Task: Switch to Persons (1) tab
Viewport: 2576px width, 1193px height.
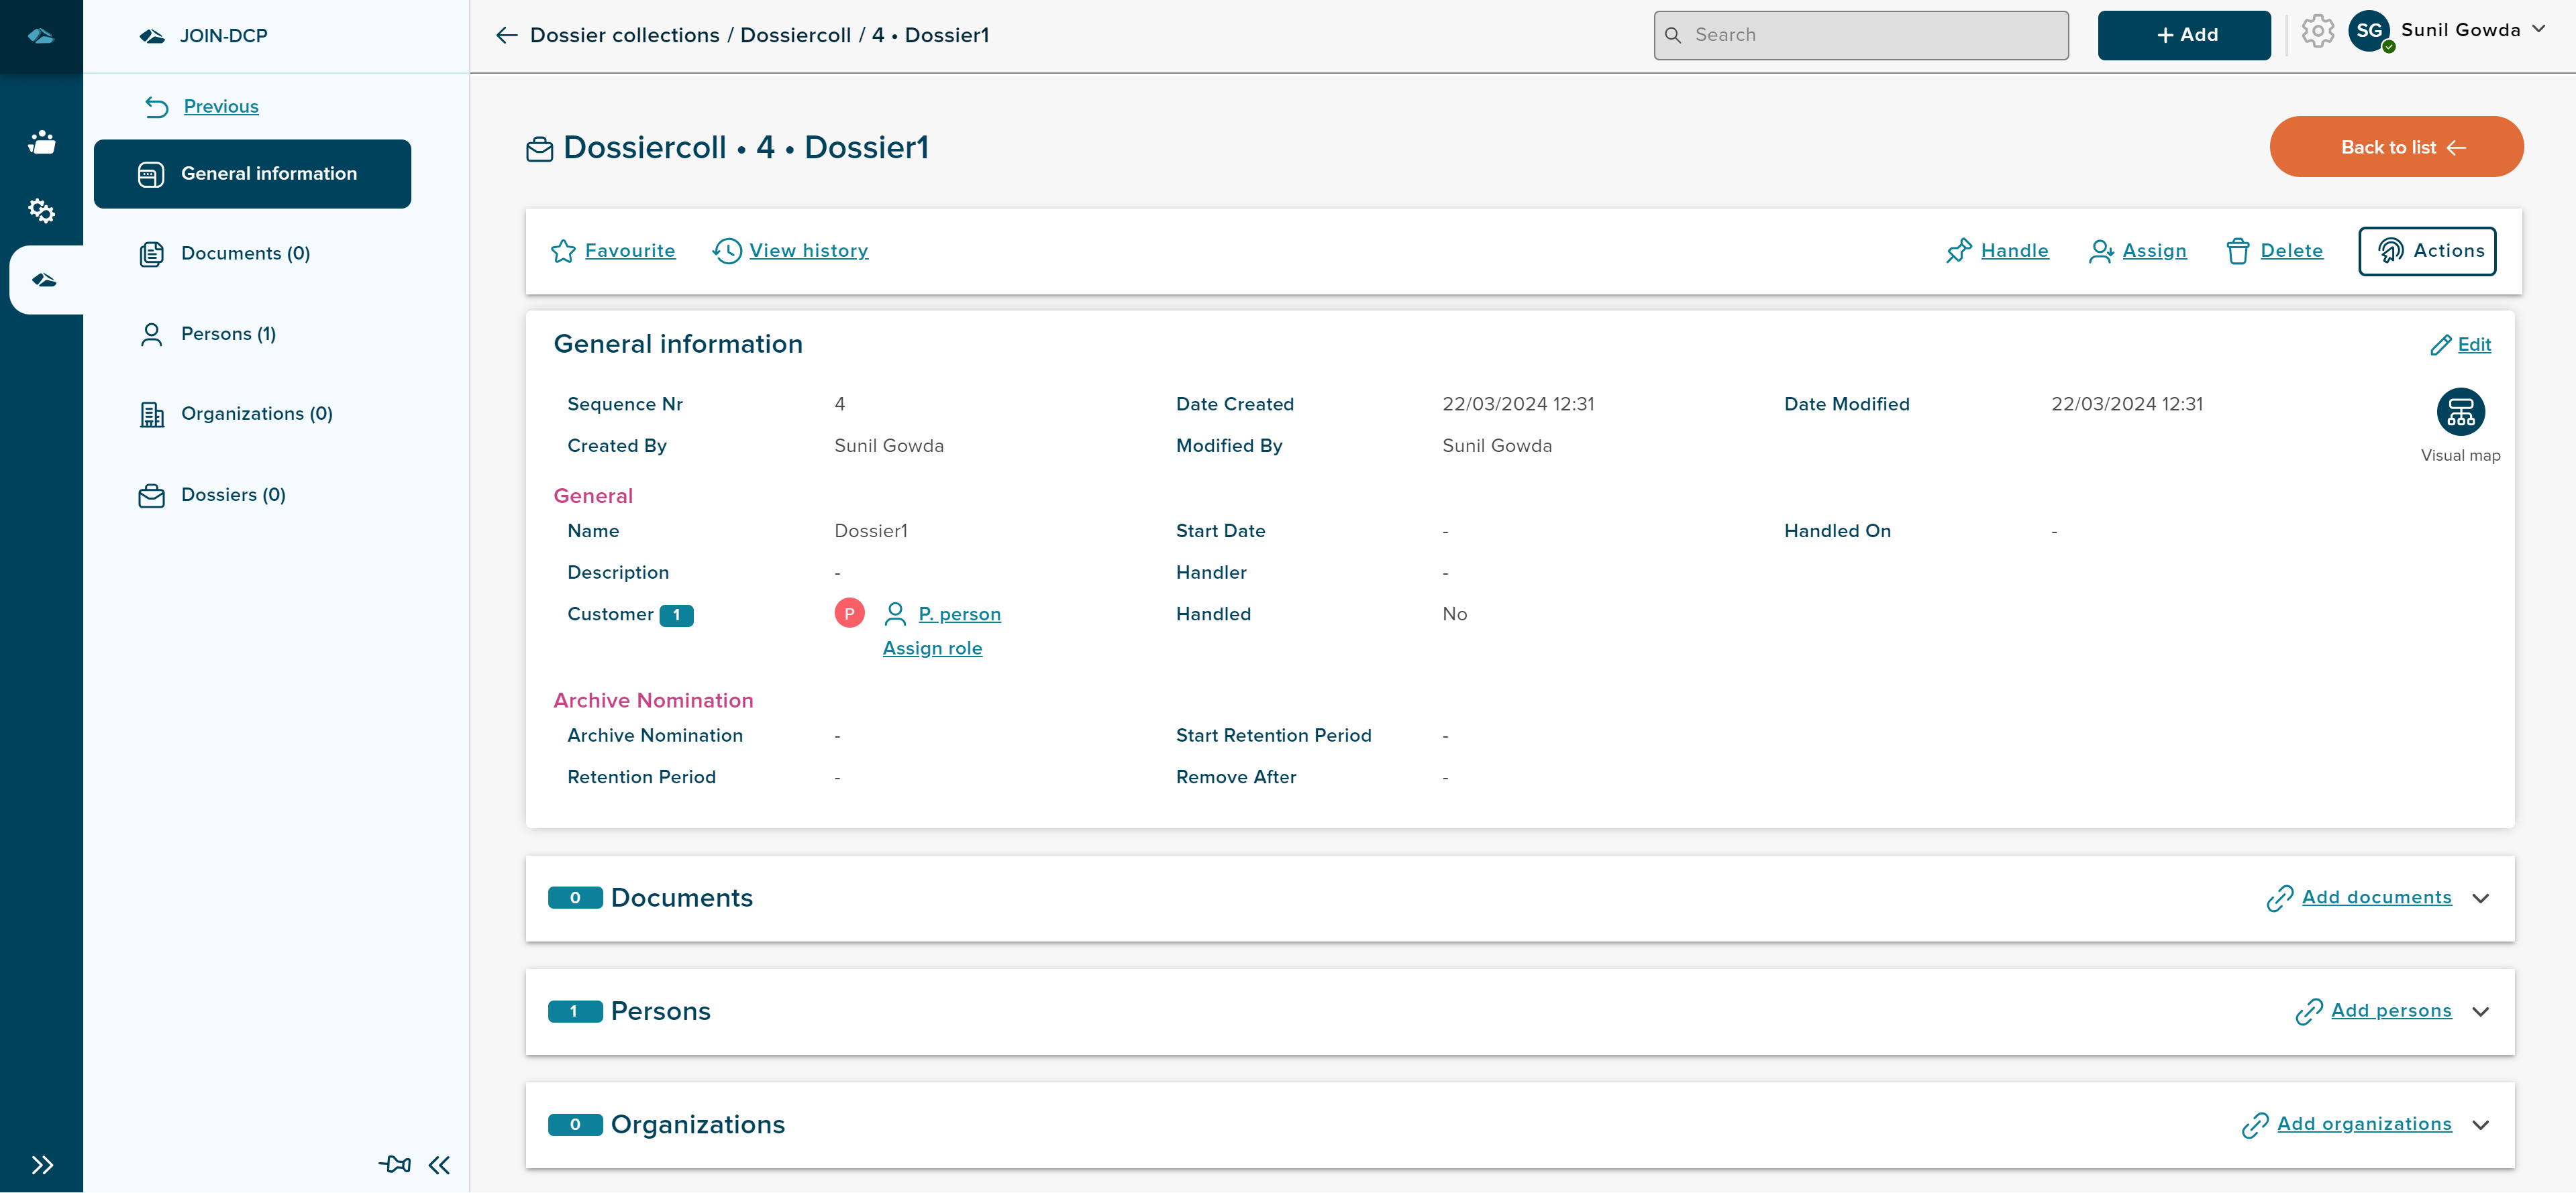Action: tap(228, 334)
